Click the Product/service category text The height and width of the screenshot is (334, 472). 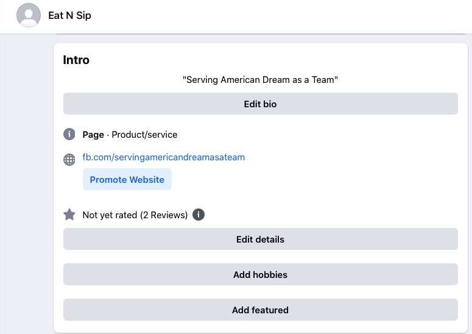click(144, 134)
